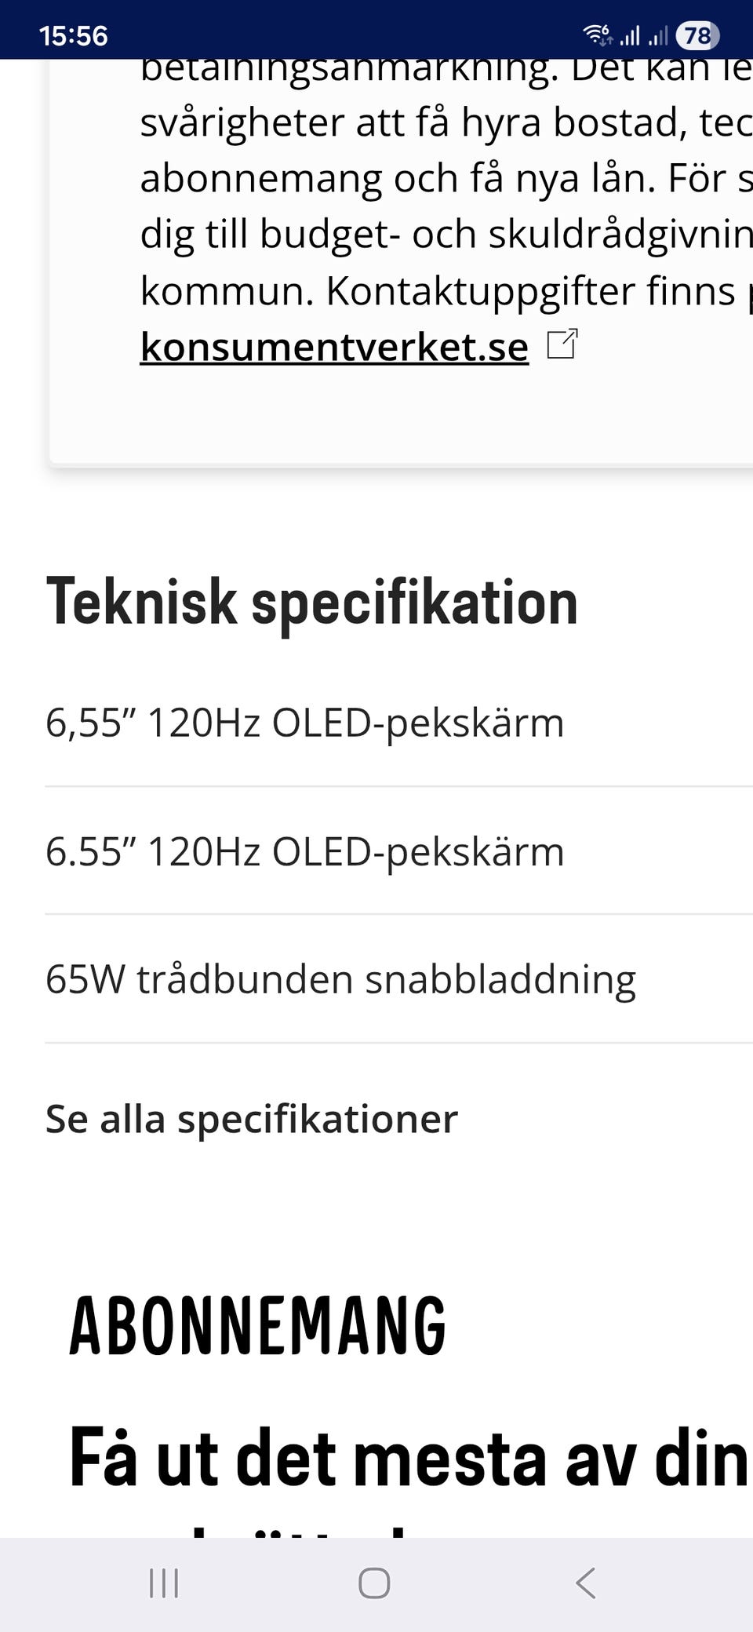
Task: Go back using the navigation arrow
Action: click(586, 1583)
